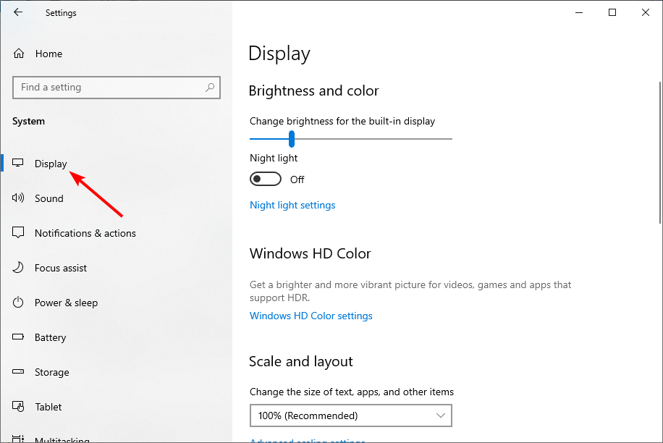663x443 pixels.
Task: Click the Sound speaker icon
Action: [18, 198]
